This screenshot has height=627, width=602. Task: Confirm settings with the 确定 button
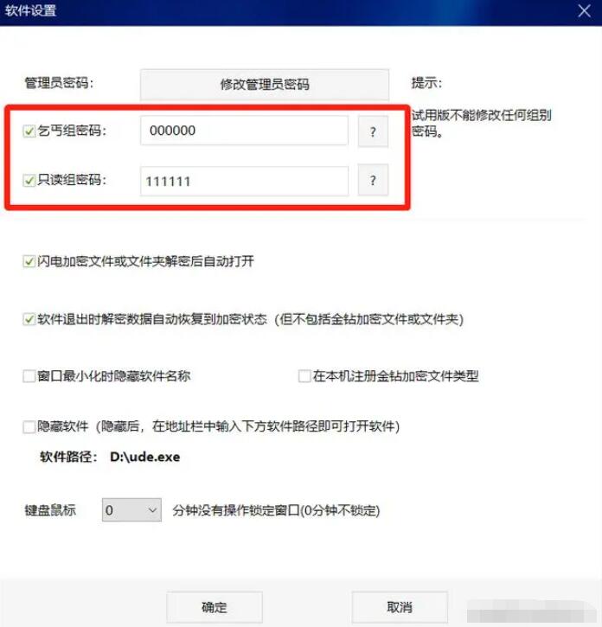(215, 607)
